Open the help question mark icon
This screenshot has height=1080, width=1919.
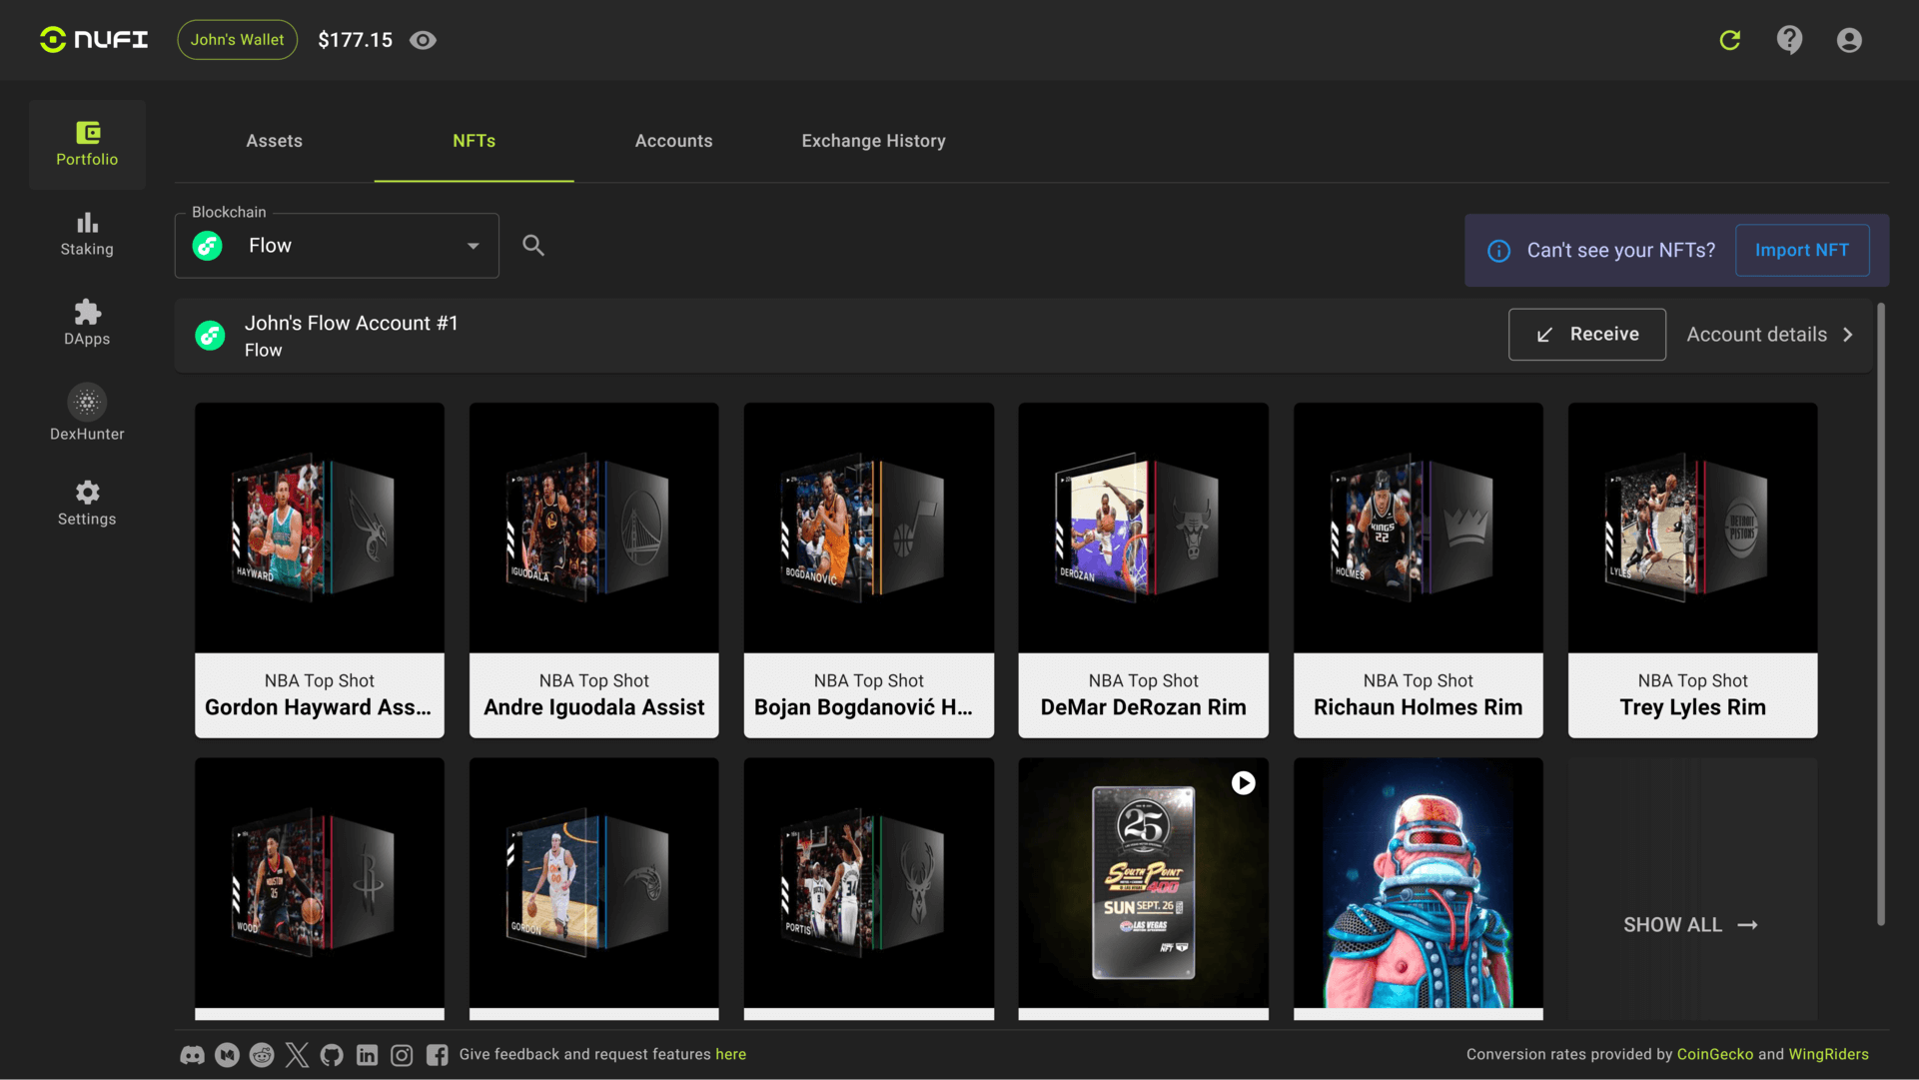pos(1789,40)
